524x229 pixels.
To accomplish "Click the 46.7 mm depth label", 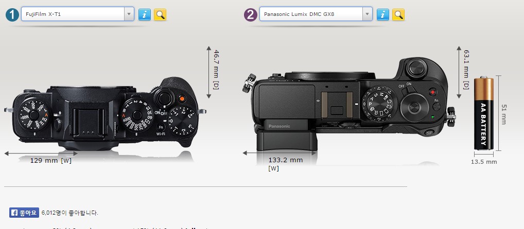I will [216, 70].
